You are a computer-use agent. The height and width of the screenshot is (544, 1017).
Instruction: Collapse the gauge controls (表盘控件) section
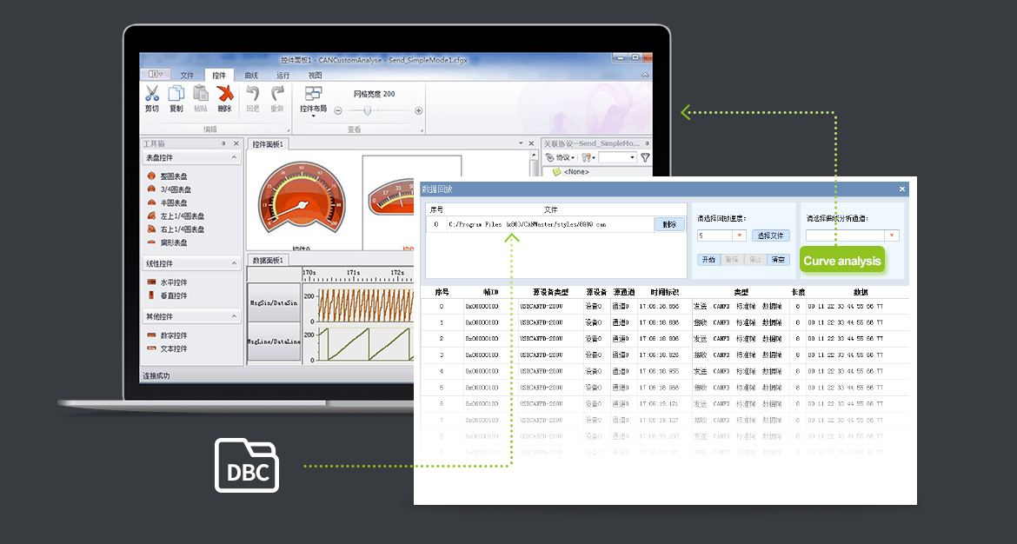pos(235,158)
